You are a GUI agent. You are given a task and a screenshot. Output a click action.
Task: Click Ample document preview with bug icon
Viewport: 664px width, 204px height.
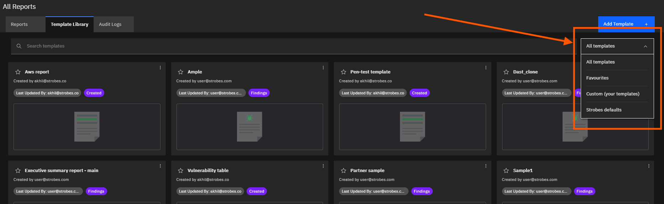(x=249, y=127)
